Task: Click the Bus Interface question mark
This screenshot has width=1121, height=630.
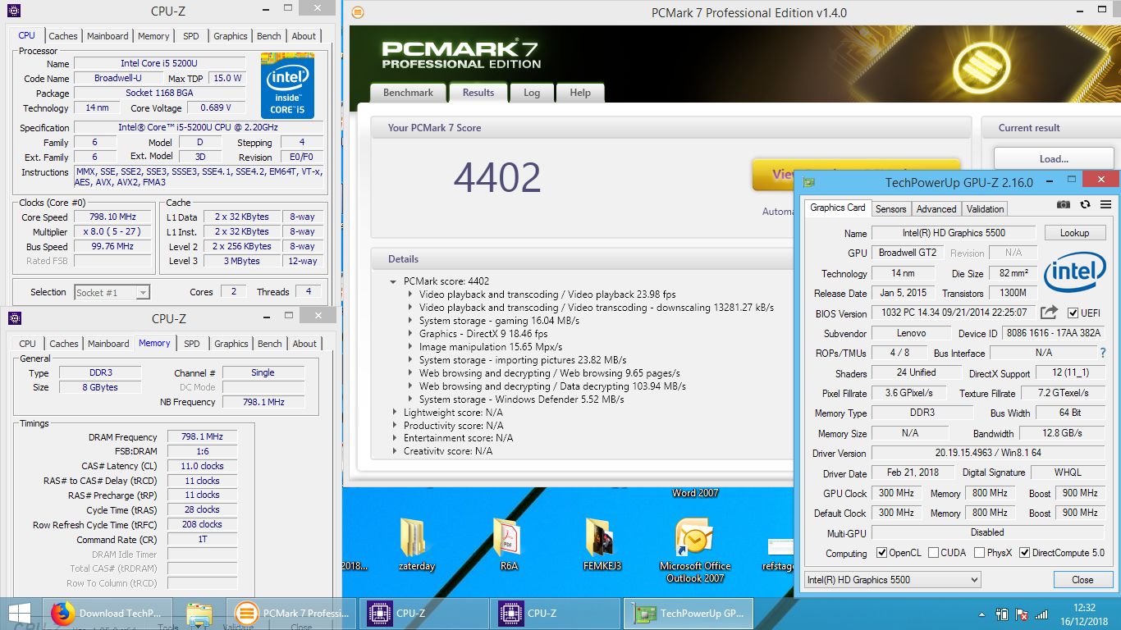Action: (1103, 353)
